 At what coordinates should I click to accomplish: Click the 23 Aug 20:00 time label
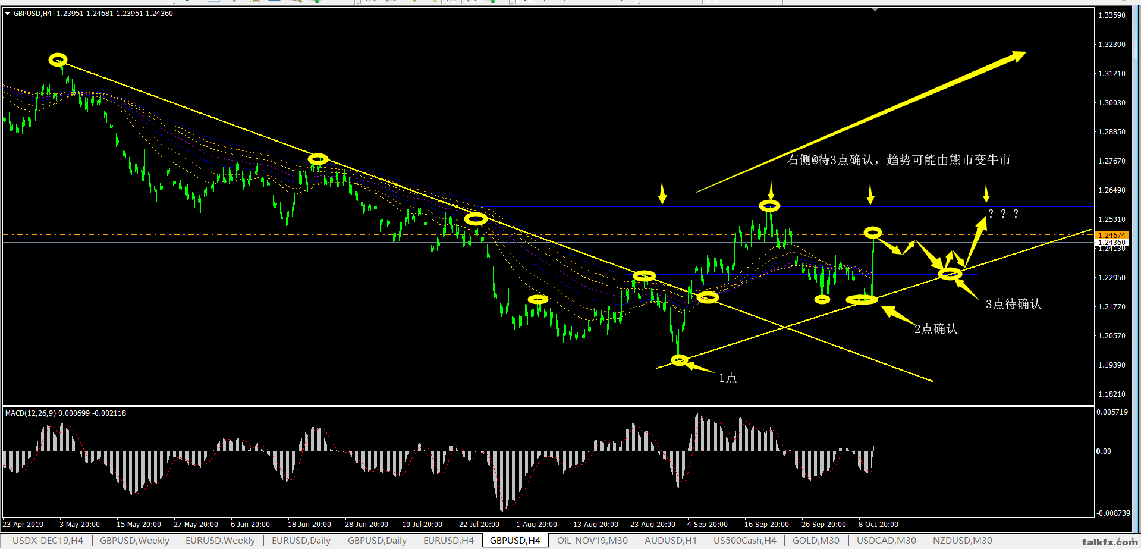653,524
